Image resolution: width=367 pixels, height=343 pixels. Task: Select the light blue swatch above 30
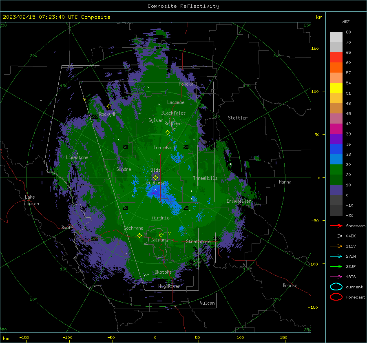pyautogui.click(x=336, y=159)
